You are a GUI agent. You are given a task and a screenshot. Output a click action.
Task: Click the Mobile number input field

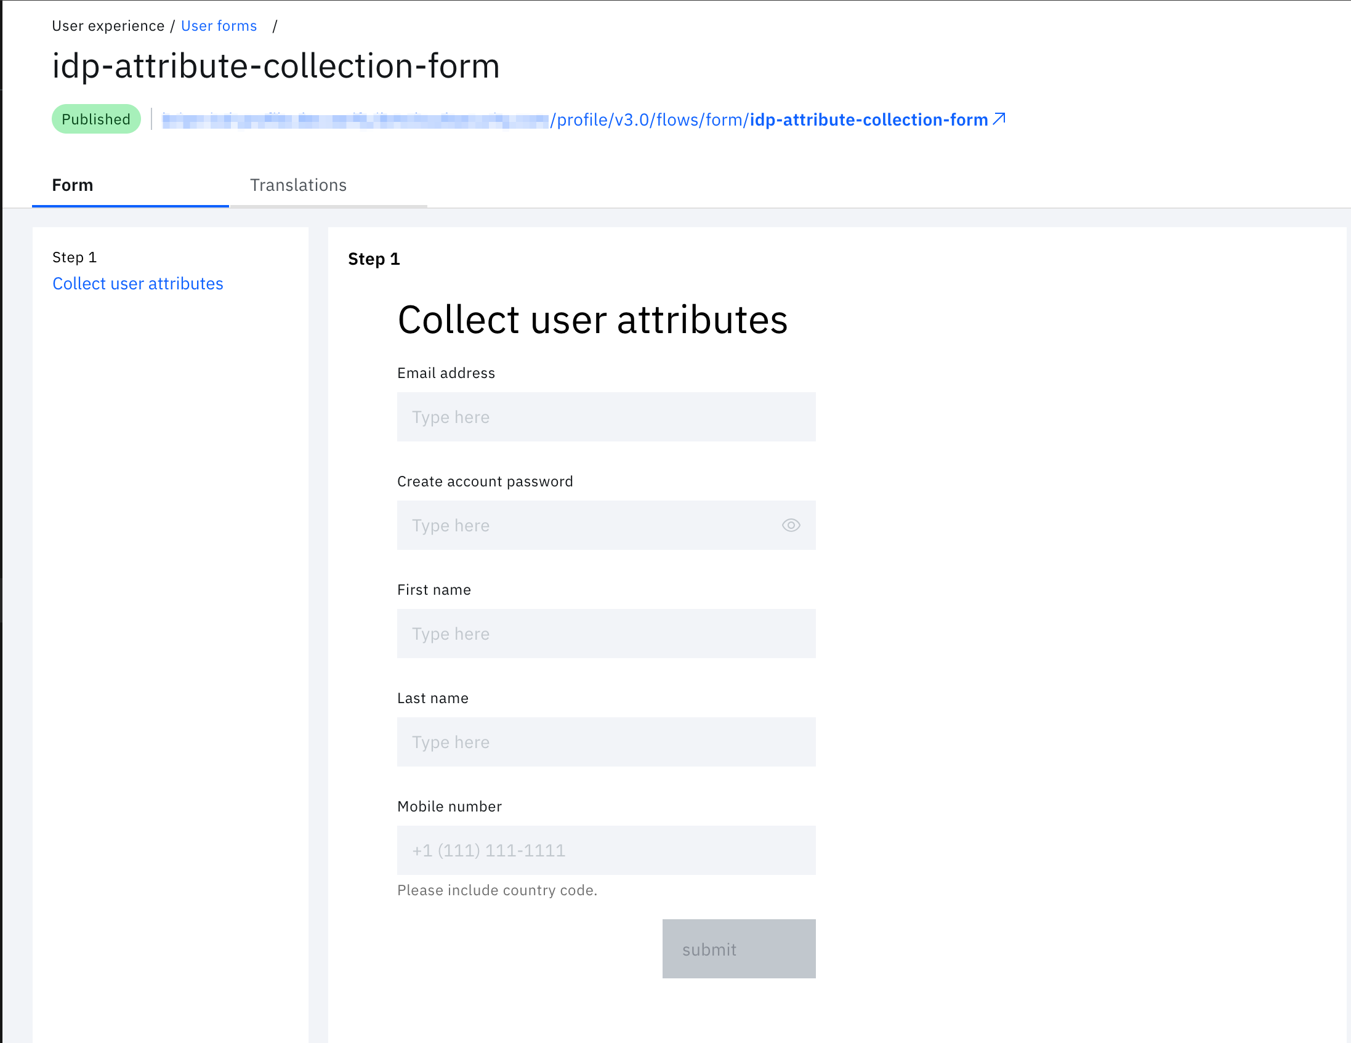[x=605, y=850]
